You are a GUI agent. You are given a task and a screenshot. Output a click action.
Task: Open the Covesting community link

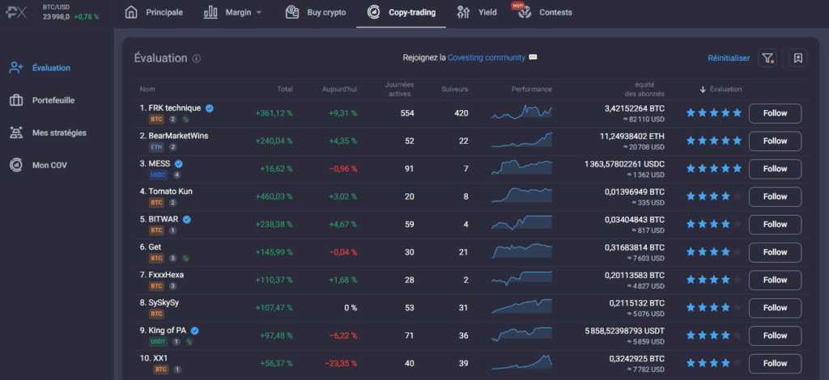[x=486, y=58]
